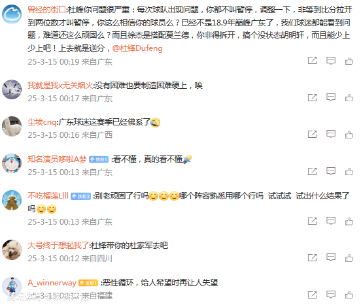This screenshot has width=361, height=307.
Task: Like 我就是我x无关烟火's comment
Action: (x=349, y=97)
